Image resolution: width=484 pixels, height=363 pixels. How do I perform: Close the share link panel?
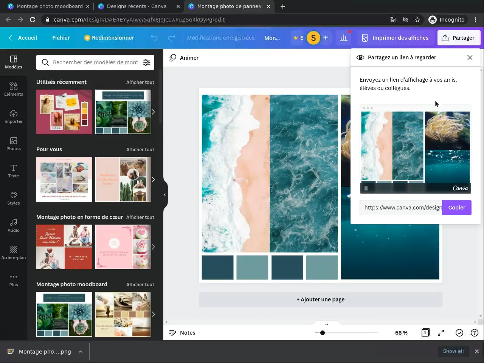pyautogui.click(x=470, y=57)
